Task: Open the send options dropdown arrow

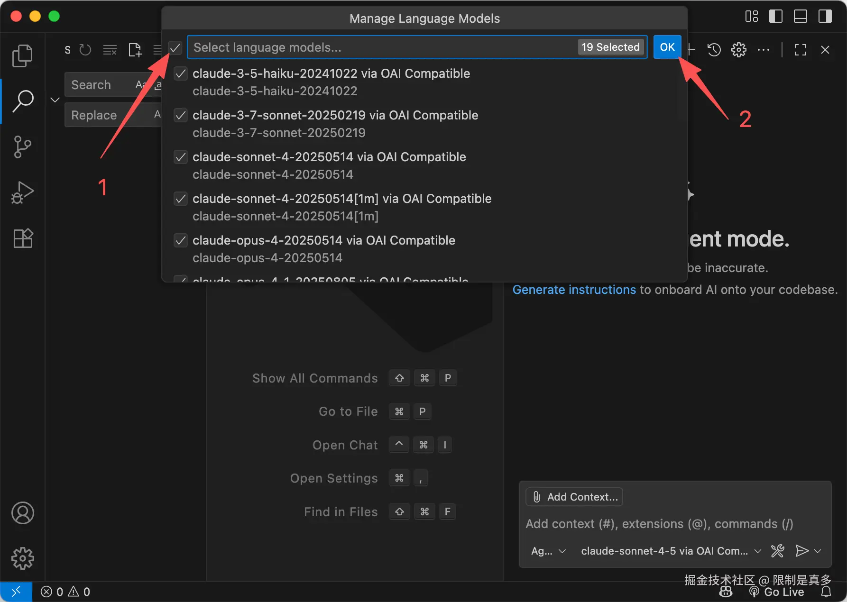Action: pos(818,551)
